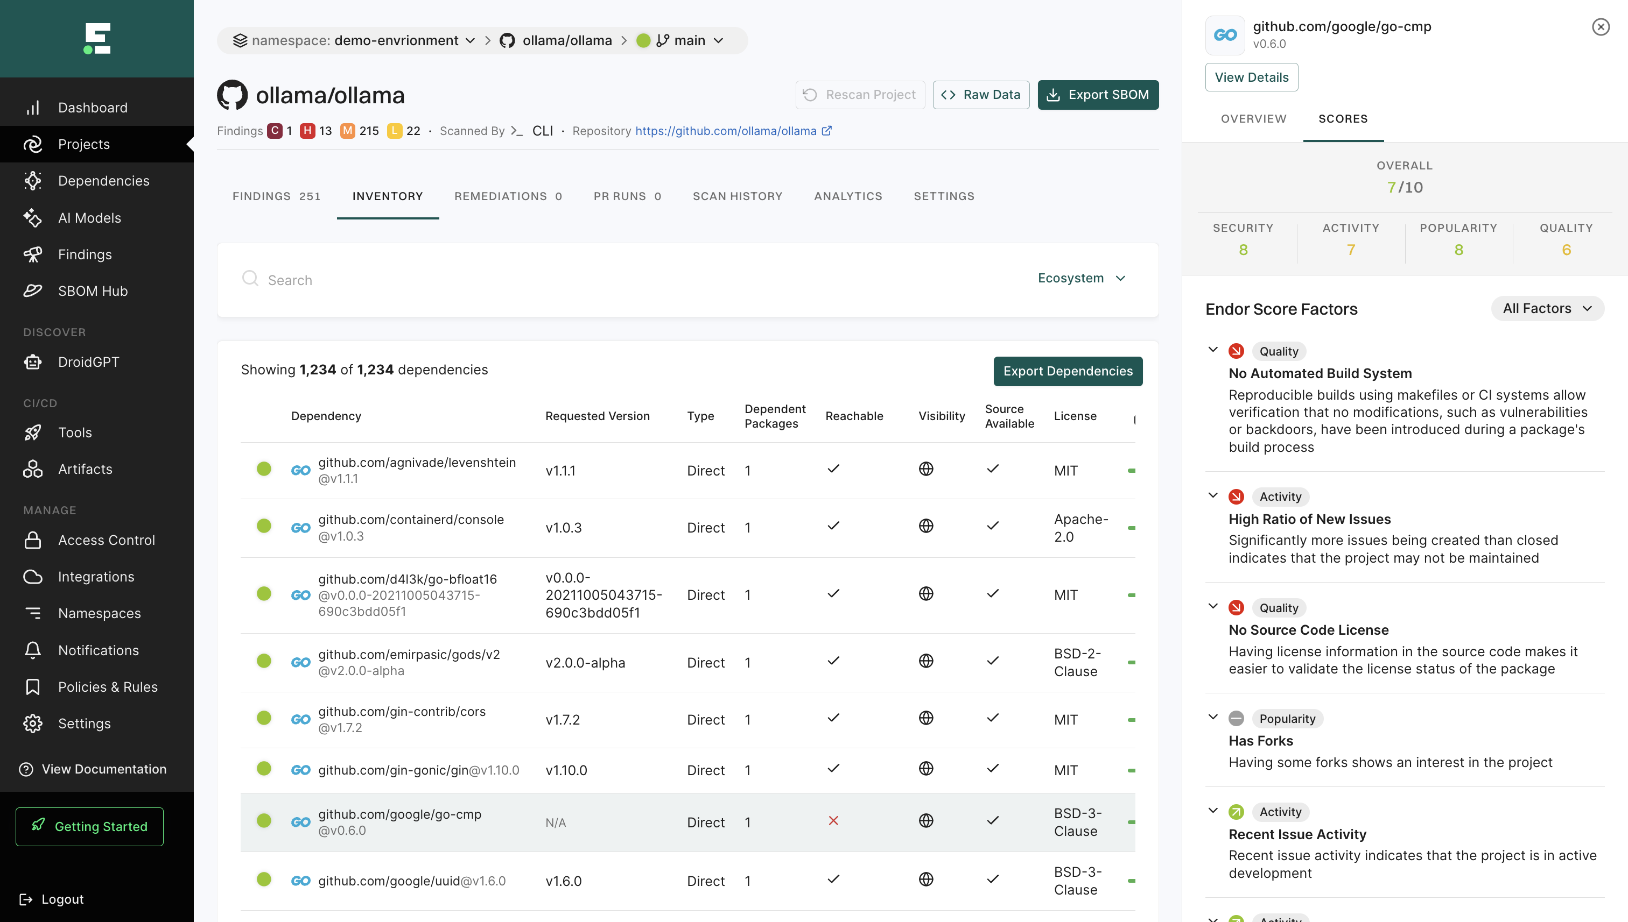Open the GitHub repository link

point(726,131)
